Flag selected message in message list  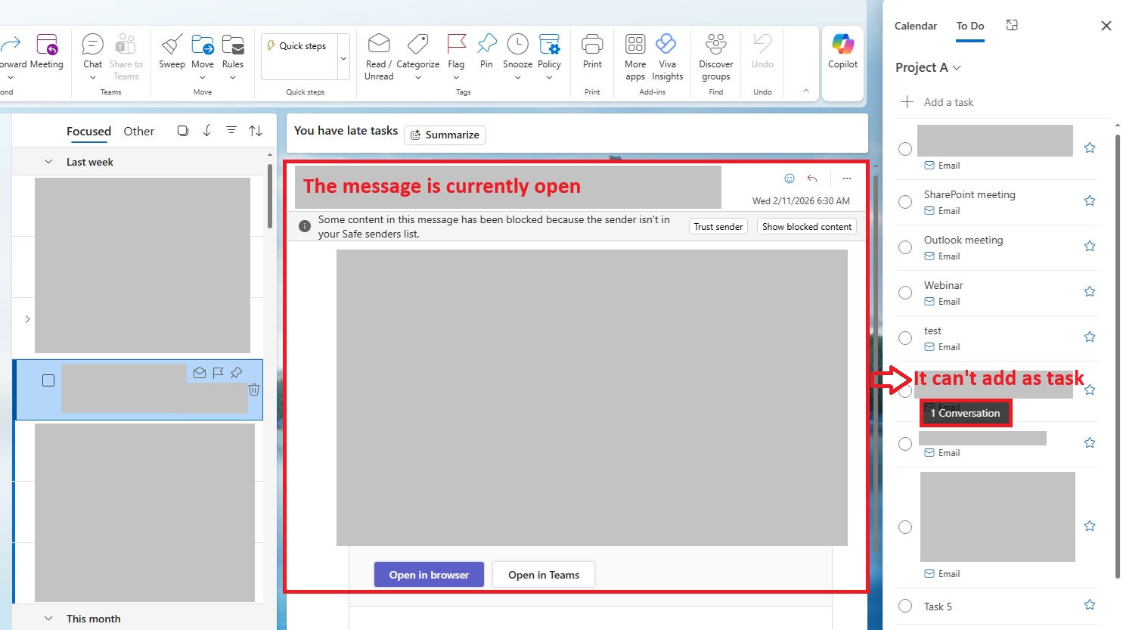click(218, 373)
